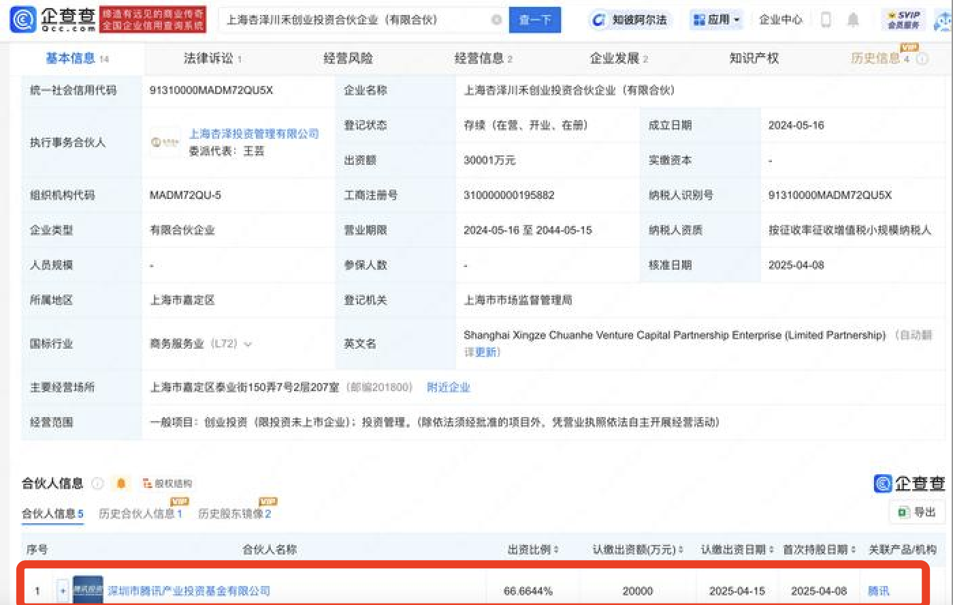Viewport: 953px width, 605px height.
Task: Click the 出资额 value 30001万元
Action: point(489,160)
